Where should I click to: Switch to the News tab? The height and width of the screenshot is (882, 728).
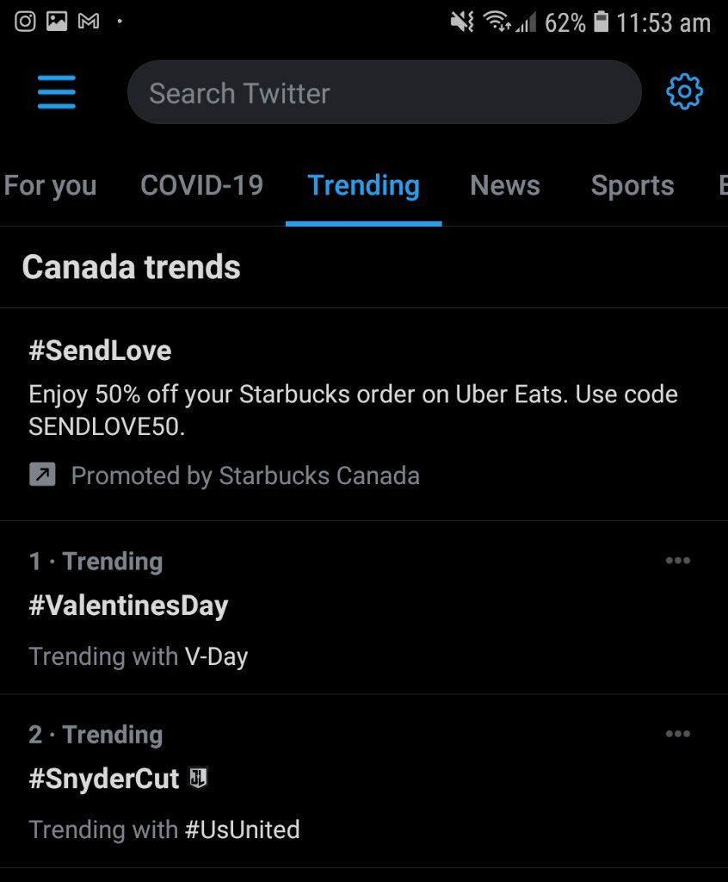[505, 186]
